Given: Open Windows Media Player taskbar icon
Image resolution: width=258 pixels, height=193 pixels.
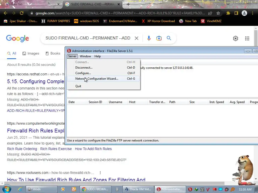Looking at the screenshot, I should [63, 189].
